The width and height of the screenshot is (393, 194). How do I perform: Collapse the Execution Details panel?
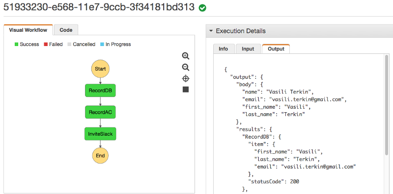click(211, 31)
